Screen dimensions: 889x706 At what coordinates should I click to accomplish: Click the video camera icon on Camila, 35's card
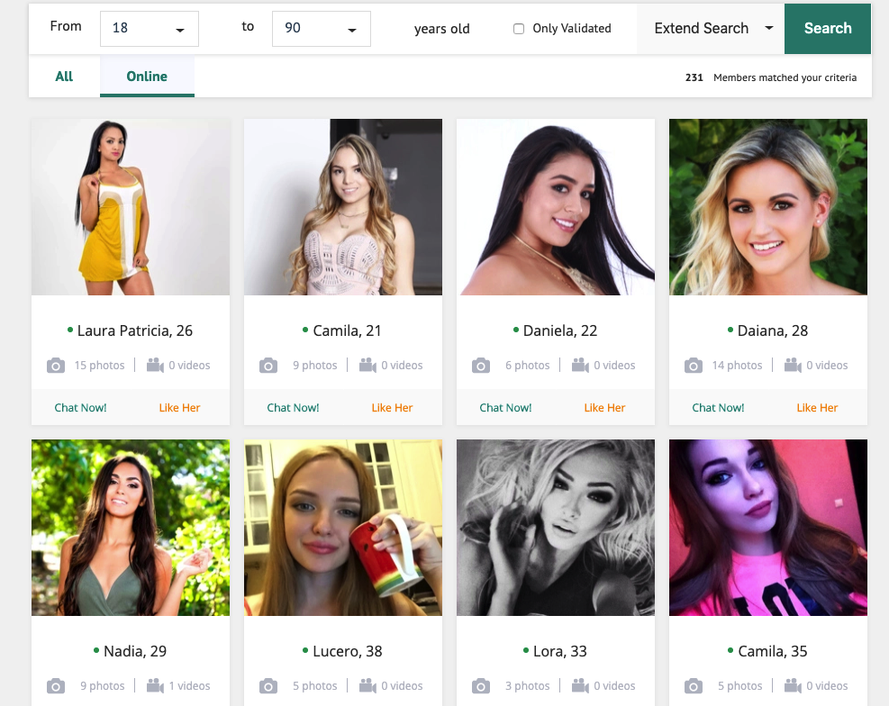[794, 686]
